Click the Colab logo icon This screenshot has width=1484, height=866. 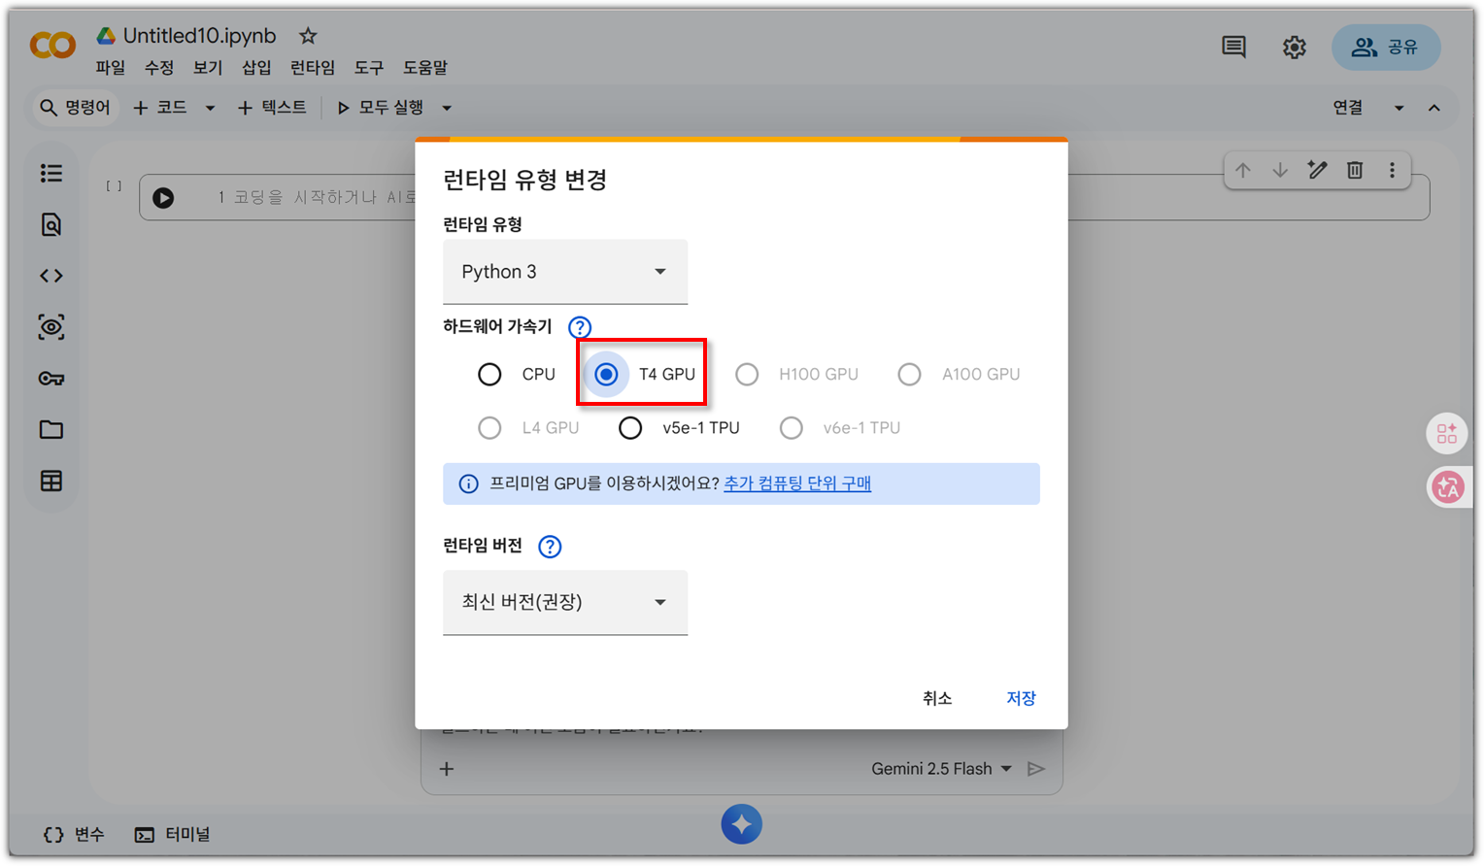(52, 45)
